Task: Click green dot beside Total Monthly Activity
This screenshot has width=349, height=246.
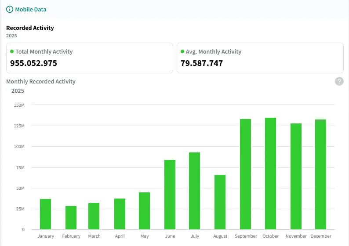Action: coord(12,51)
